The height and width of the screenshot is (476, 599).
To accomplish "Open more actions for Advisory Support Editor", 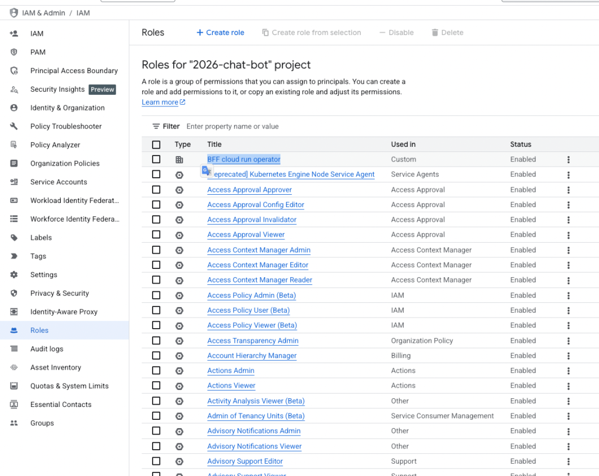I will (x=569, y=461).
